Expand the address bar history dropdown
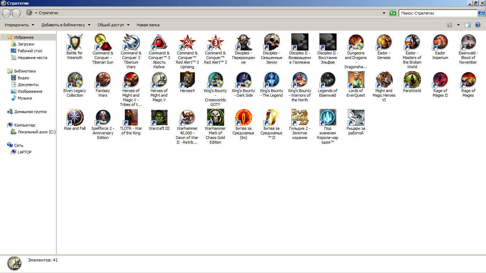This screenshot has width=486, height=273. point(384,13)
